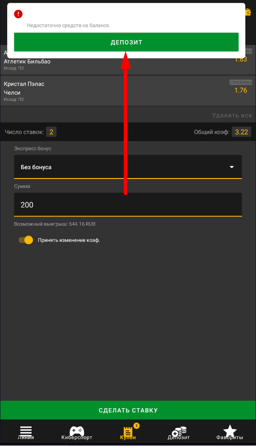
Task: Open the Киберспорт gamepad icon
Action: point(77,430)
